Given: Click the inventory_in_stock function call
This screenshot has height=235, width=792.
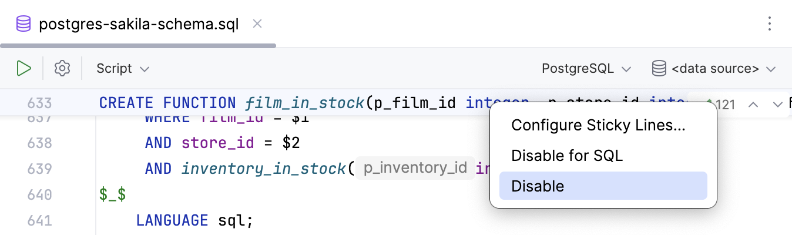Looking at the screenshot, I should point(264,169).
